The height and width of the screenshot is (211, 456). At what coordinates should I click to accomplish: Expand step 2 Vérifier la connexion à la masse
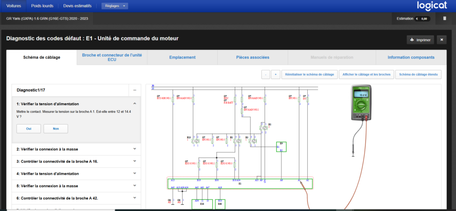click(x=134, y=149)
